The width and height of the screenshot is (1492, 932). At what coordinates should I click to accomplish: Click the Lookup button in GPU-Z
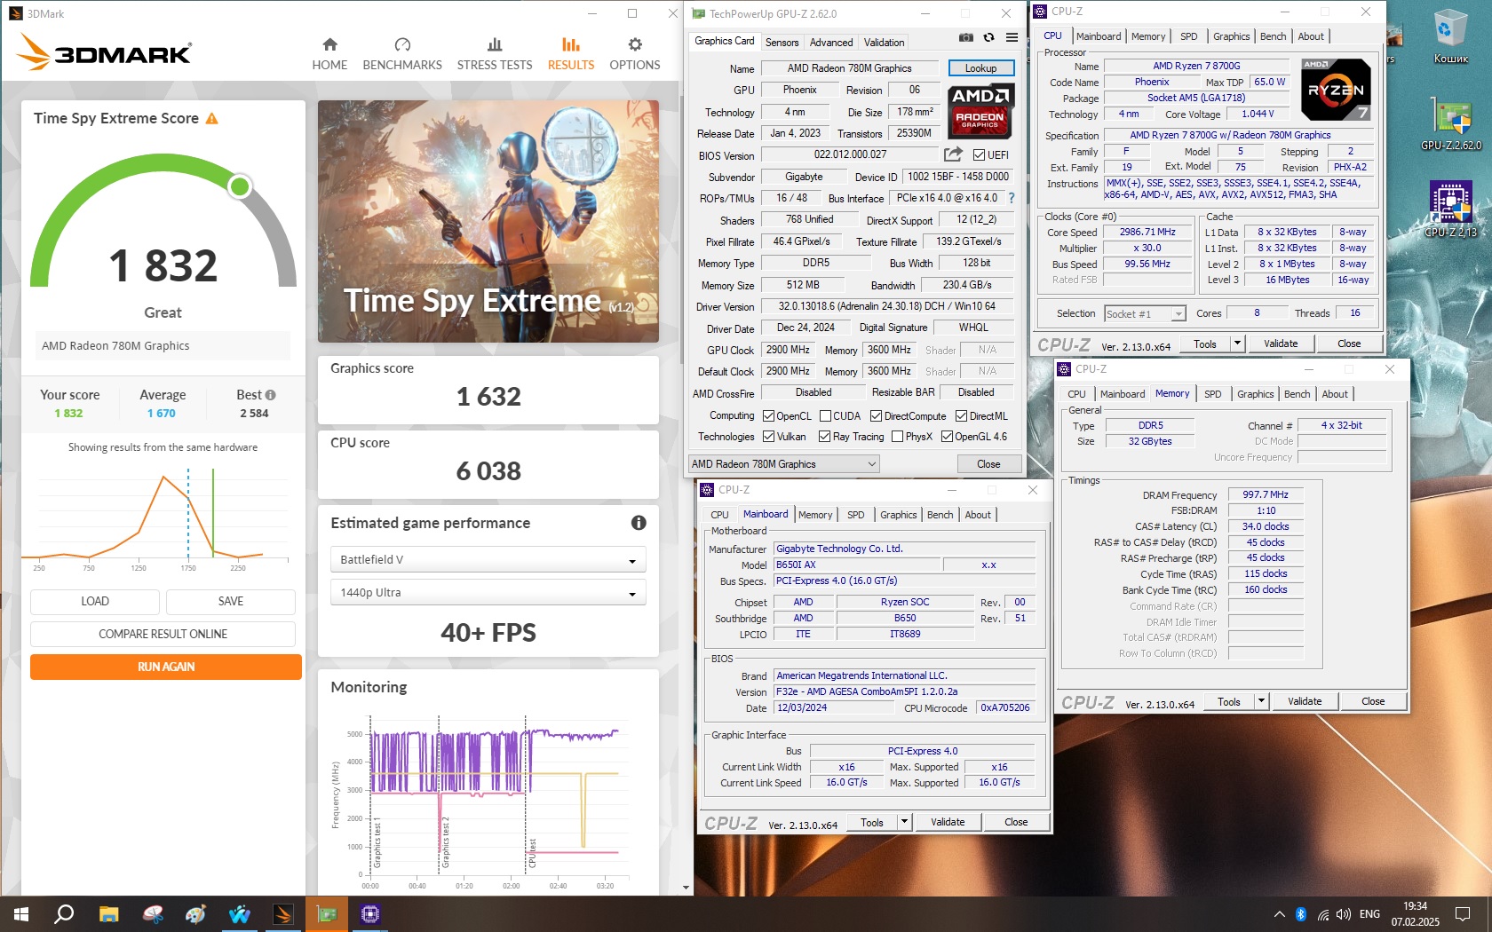pos(980,67)
